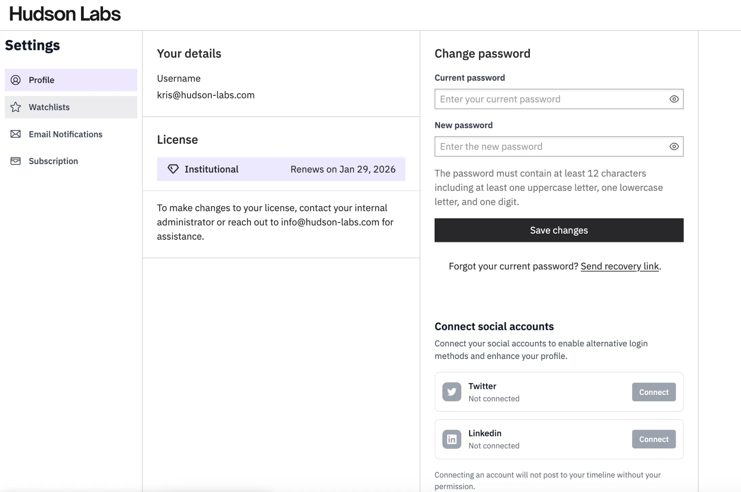Click the Send recovery link

(x=619, y=266)
